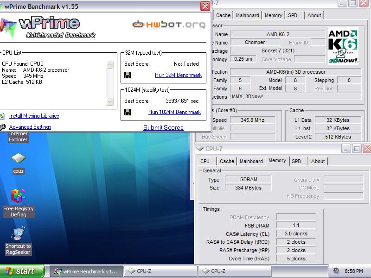Click the Chomper code name field

[255, 42]
